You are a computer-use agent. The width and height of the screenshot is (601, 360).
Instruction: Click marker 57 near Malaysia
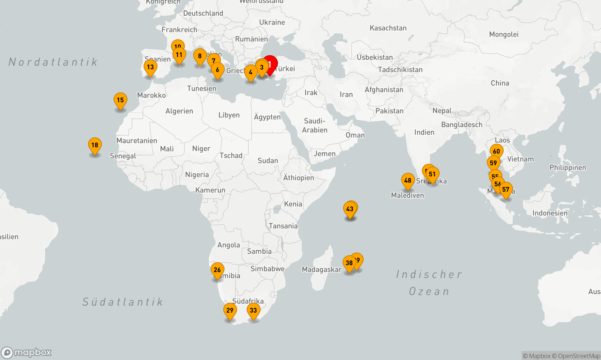(506, 190)
